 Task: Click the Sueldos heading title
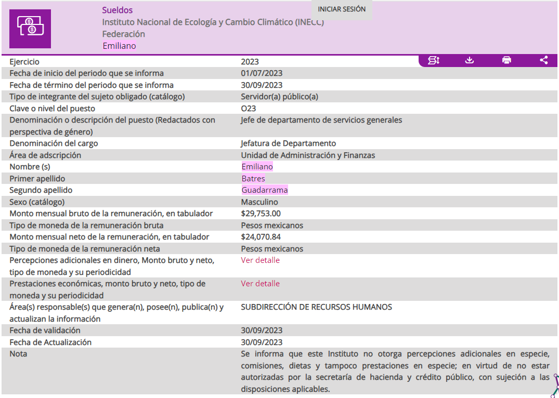coord(117,10)
